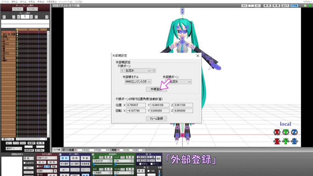Toggle the 選択 bone select mode

click(65, 158)
